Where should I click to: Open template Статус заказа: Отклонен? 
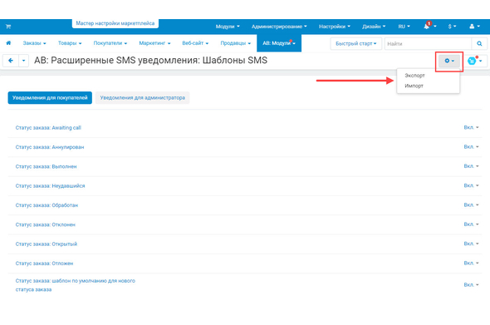pos(46,224)
